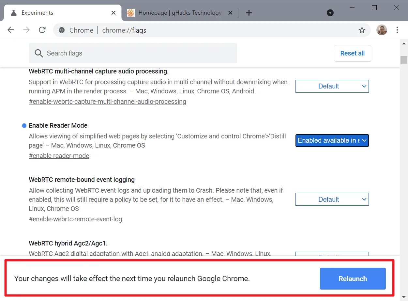Expand the WebRTC multi-channel capture dropdown
This screenshot has width=408, height=301.
point(332,86)
